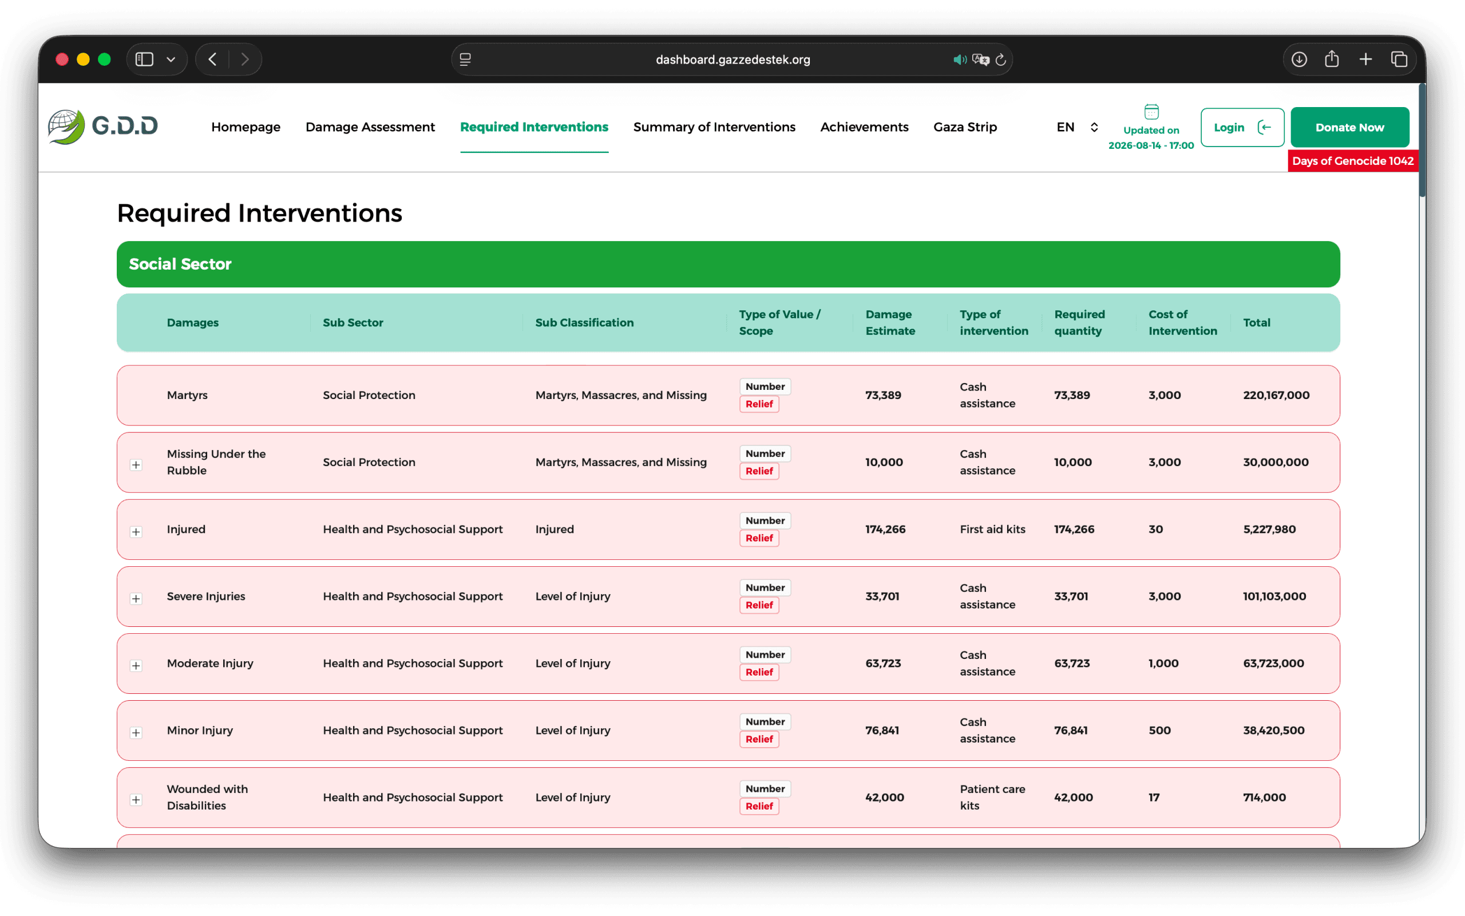Click the reload page icon
Viewport: 1465px width, 916px height.
1001,60
